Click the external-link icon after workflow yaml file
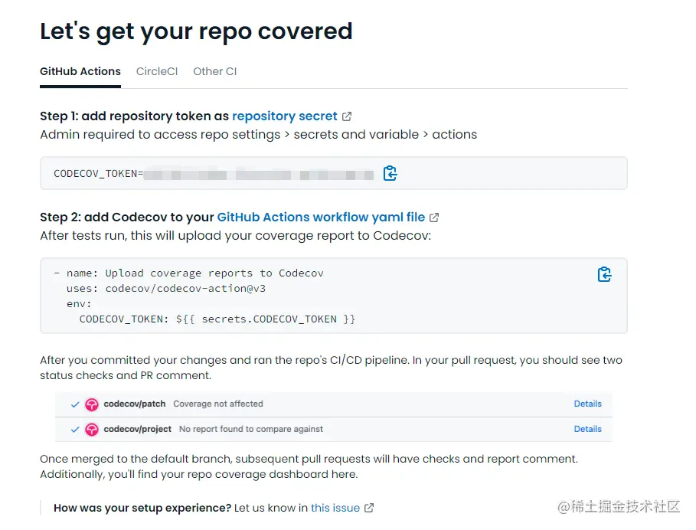696x530 pixels. click(x=434, y=218)
